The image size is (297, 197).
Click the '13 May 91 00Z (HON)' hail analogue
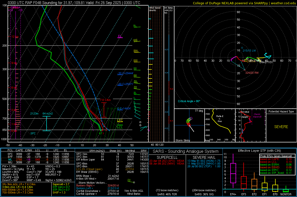(201, 161)
